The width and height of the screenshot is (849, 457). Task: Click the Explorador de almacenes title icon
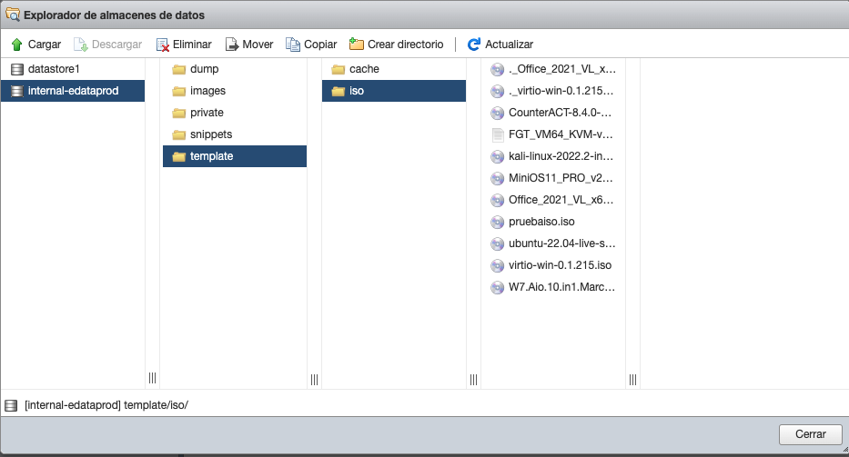click(x=13, y=15)
